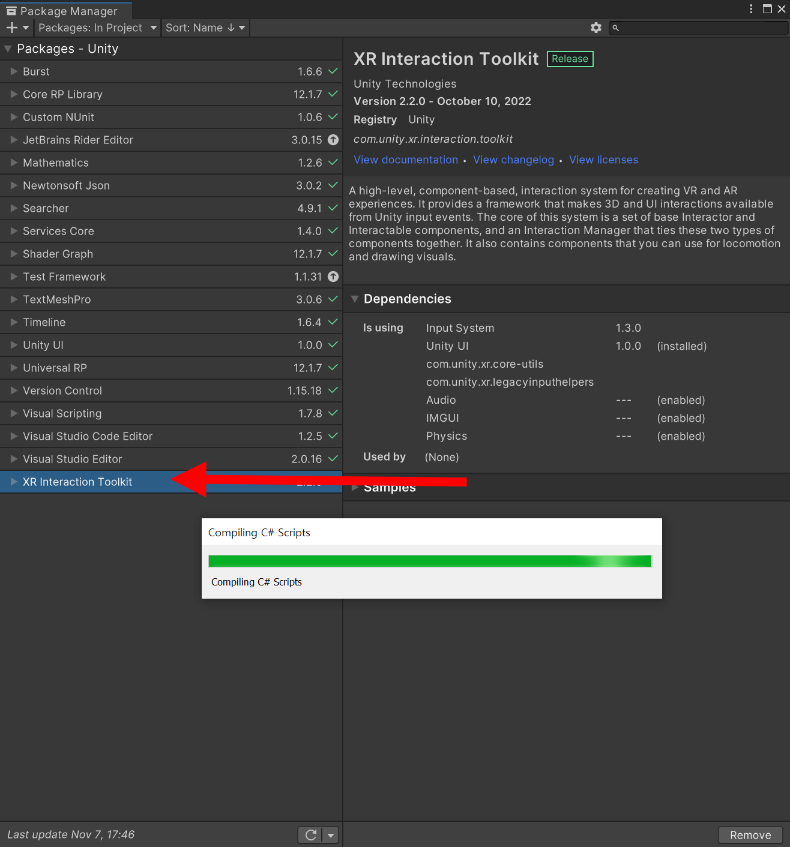Select the Core RP Library package
This screenshot has width=790, height=847.
click(x=171, y=94)
